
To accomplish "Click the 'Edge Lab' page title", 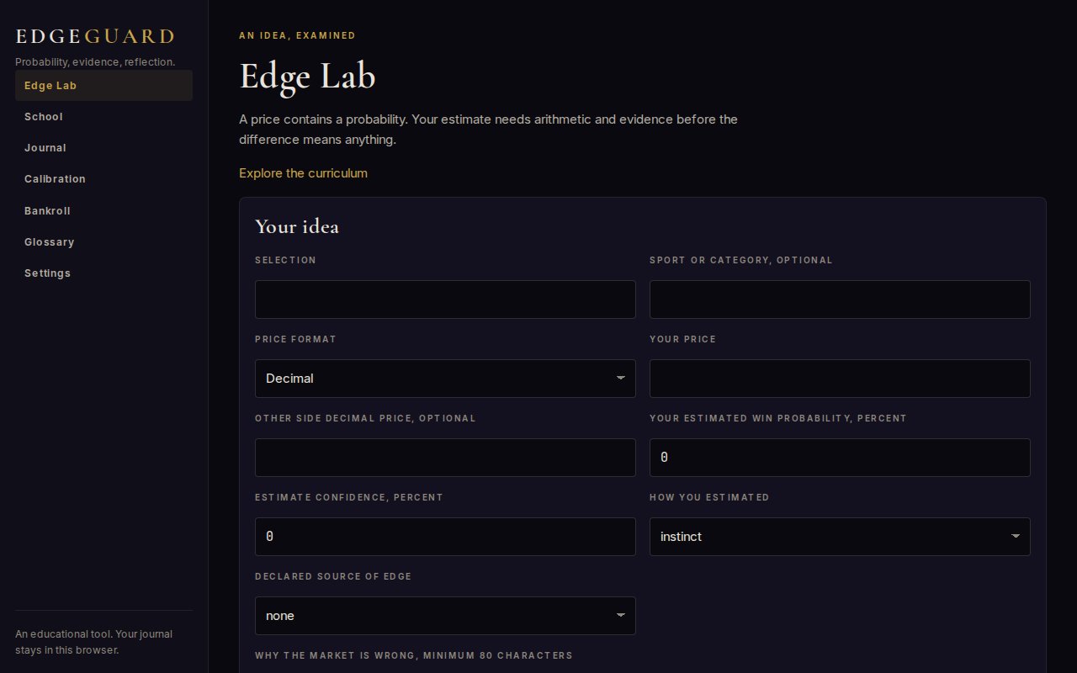I will (x=307, y=77).
